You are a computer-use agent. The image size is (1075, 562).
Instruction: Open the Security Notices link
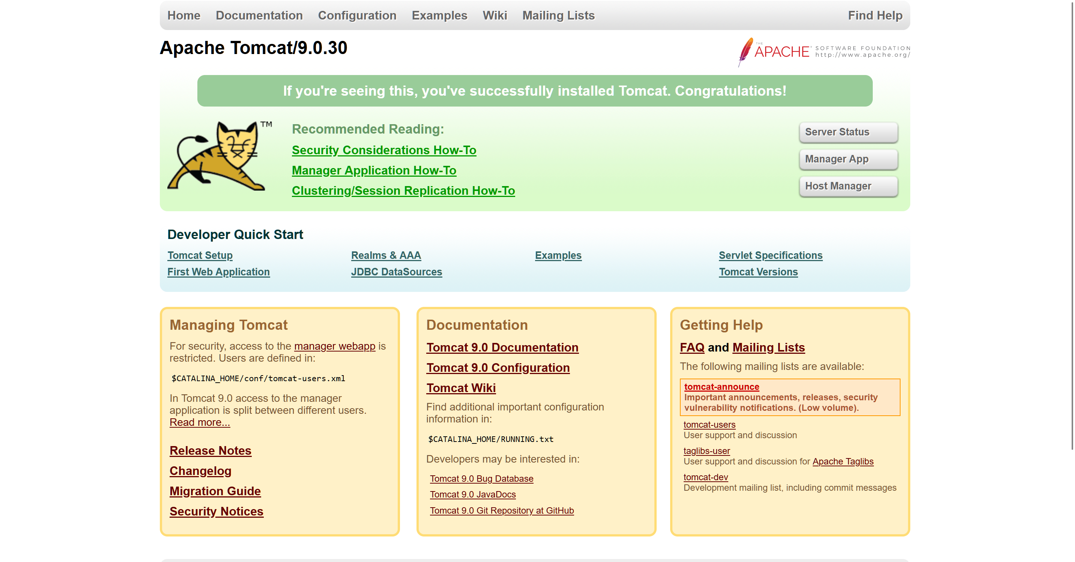216,511
